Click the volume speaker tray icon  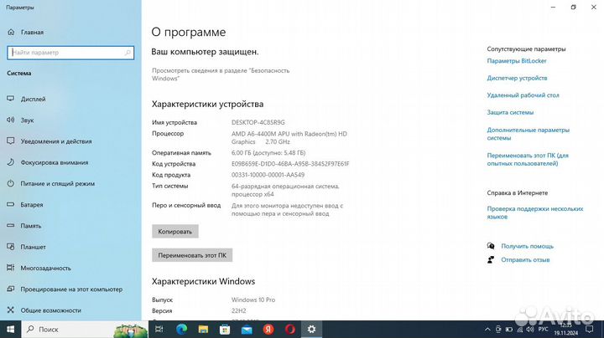pos(530,330)
